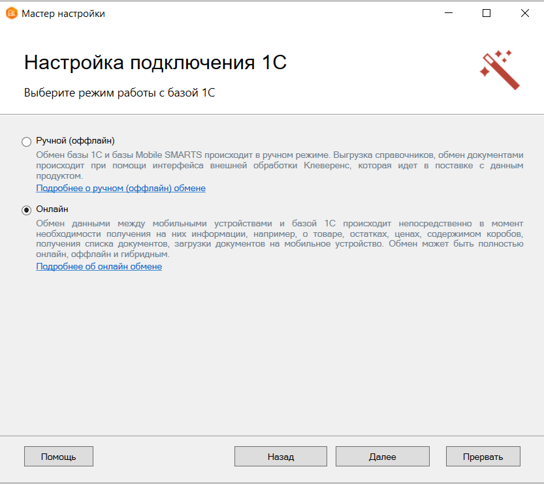
Task: Click the offline mode description paragraph
Action: 280,165
